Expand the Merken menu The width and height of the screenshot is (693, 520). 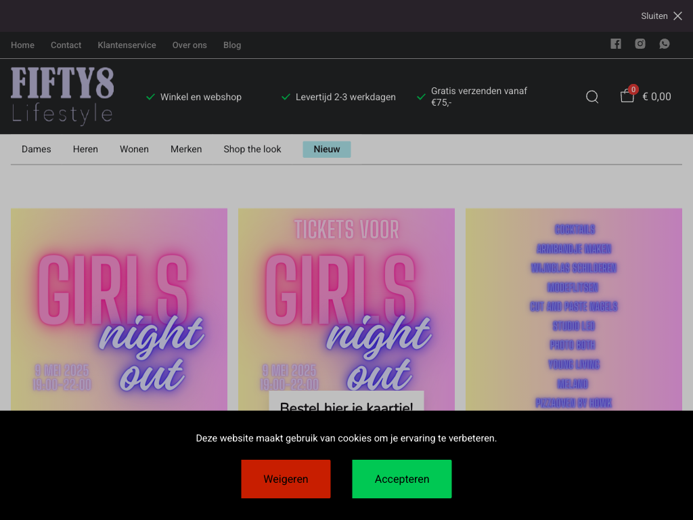point(186,149)
